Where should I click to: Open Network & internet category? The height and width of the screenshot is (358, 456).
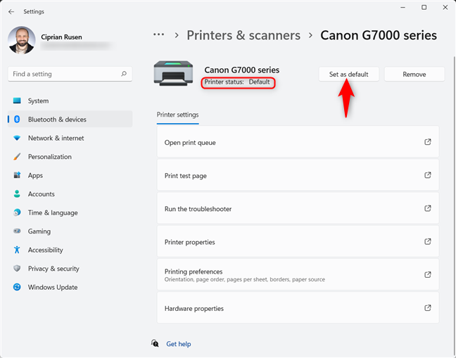click(x=70, y=138)
